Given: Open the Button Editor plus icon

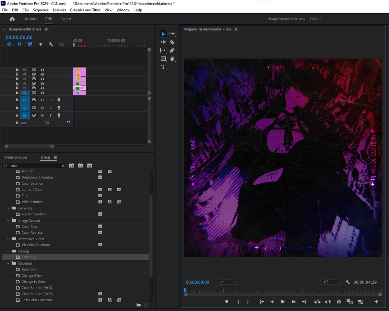Looking at the screenshot, I should [x=376, y=302].
